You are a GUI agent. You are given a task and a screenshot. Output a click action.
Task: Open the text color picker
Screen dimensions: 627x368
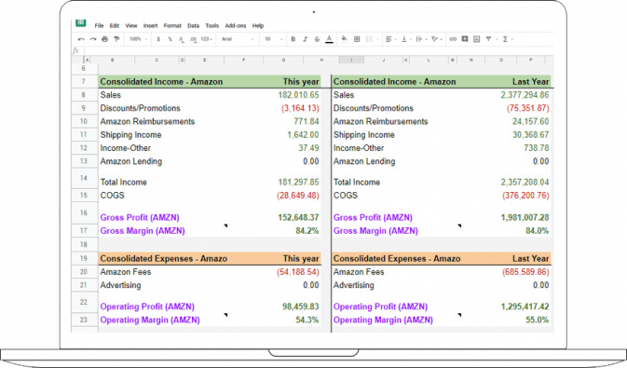(x=329, y=39)
